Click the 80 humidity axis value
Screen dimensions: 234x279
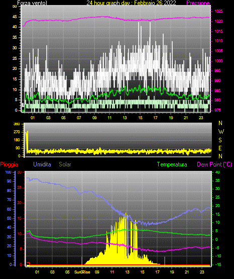(x=9, y=191)
